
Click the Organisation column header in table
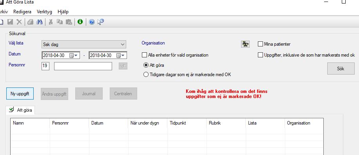click(x=304, y=123)
